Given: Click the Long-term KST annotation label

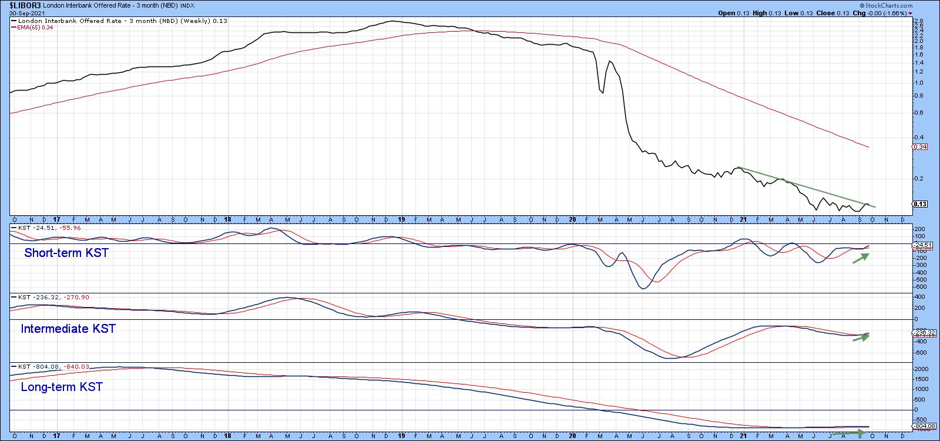Looking at the screenshot, I should (62, 387).
